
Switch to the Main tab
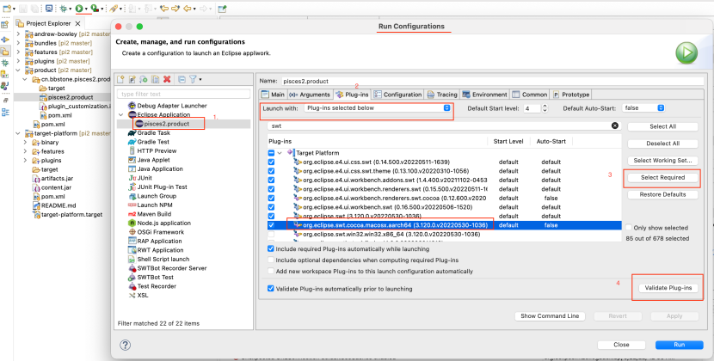[x=274, y=95]
